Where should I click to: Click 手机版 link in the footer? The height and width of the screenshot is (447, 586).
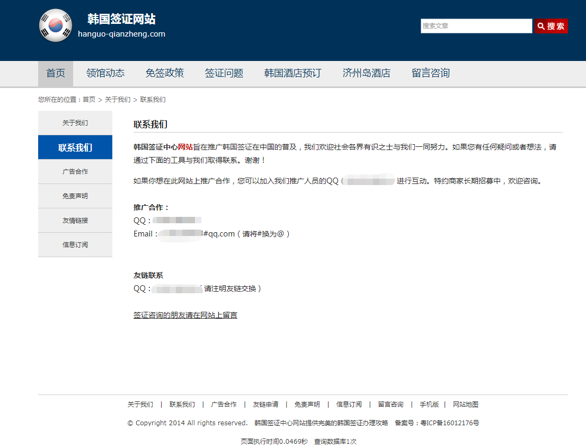coord(429,404)
